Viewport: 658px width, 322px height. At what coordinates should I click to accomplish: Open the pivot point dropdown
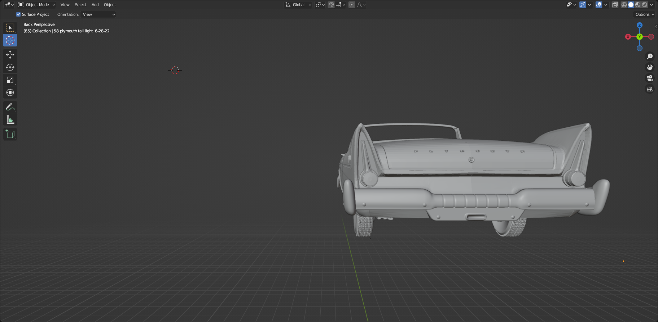(320, 5)
